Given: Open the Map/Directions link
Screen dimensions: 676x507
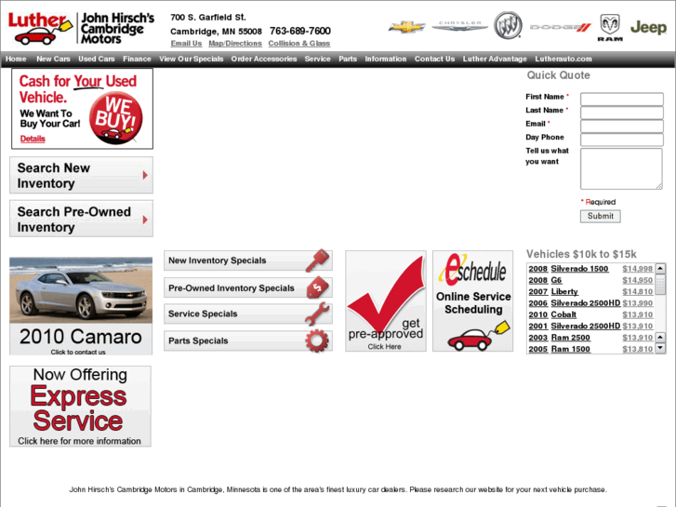Looking at the screenshot, I should pos(235,44).
